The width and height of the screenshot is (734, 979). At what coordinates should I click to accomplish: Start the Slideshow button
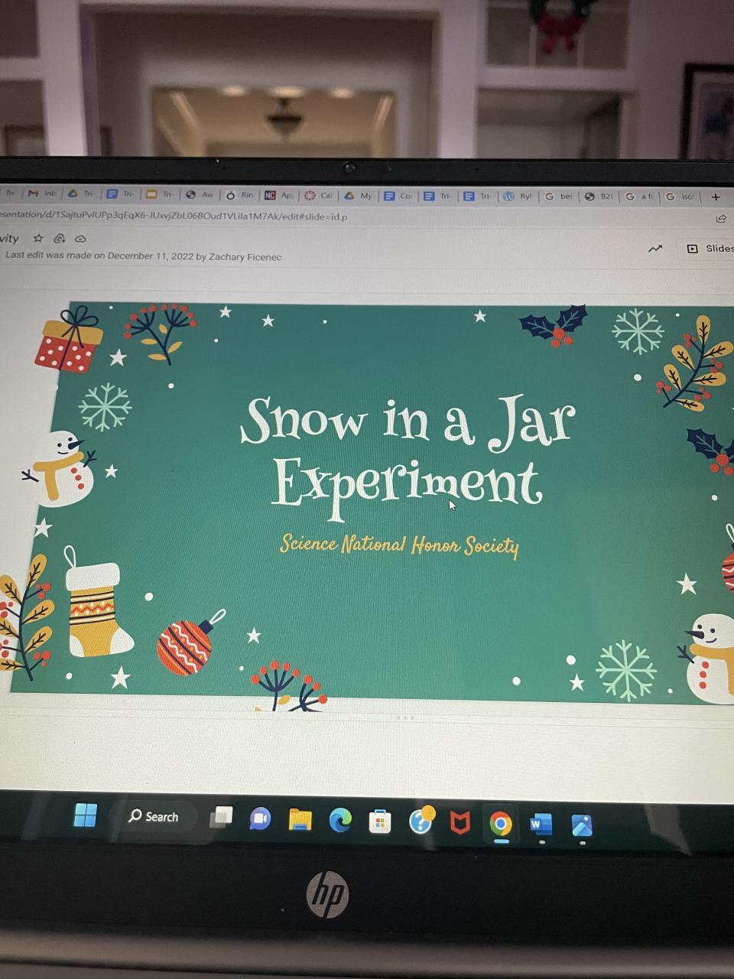tap(710, 249)
